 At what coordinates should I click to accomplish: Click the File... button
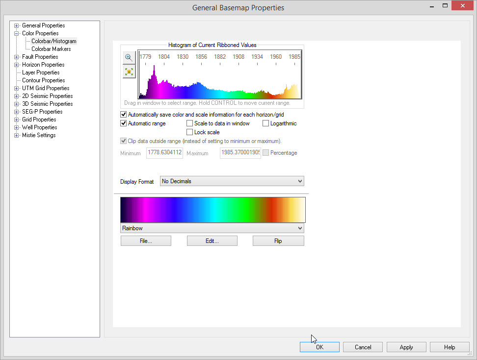[x=146, y=241]
